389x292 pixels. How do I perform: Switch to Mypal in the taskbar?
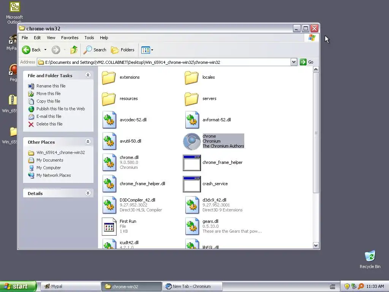click(x=71, y=287)
